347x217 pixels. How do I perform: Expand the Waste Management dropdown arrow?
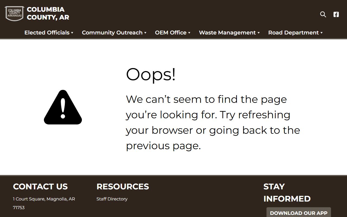tap(259, 33)
